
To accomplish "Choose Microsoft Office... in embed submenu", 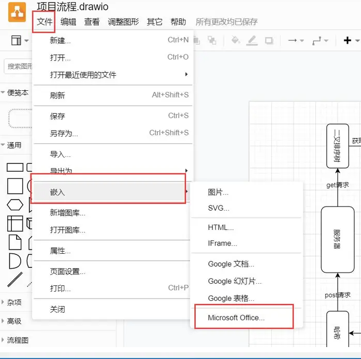I will coord(247,317).
